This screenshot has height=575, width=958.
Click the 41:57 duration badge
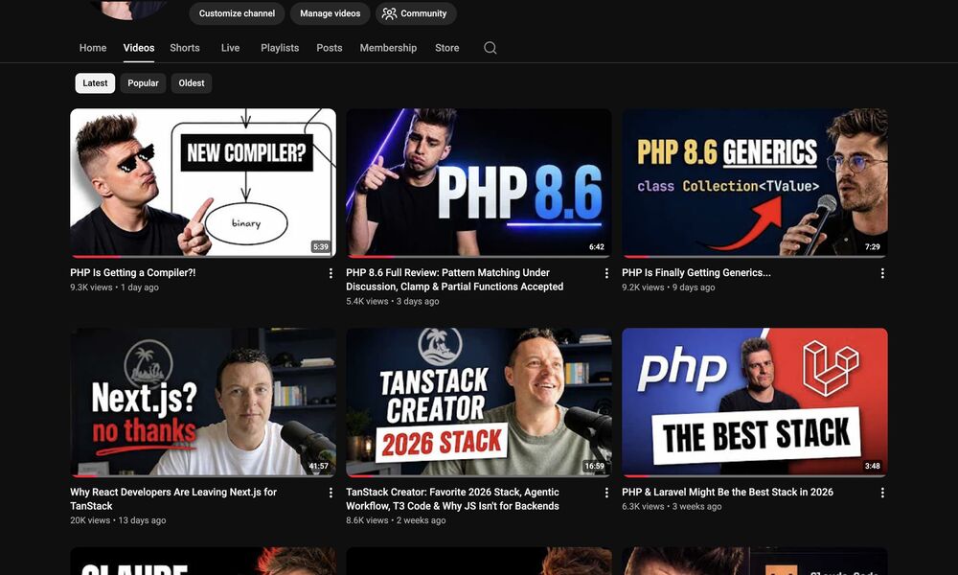tap(318, 467)
